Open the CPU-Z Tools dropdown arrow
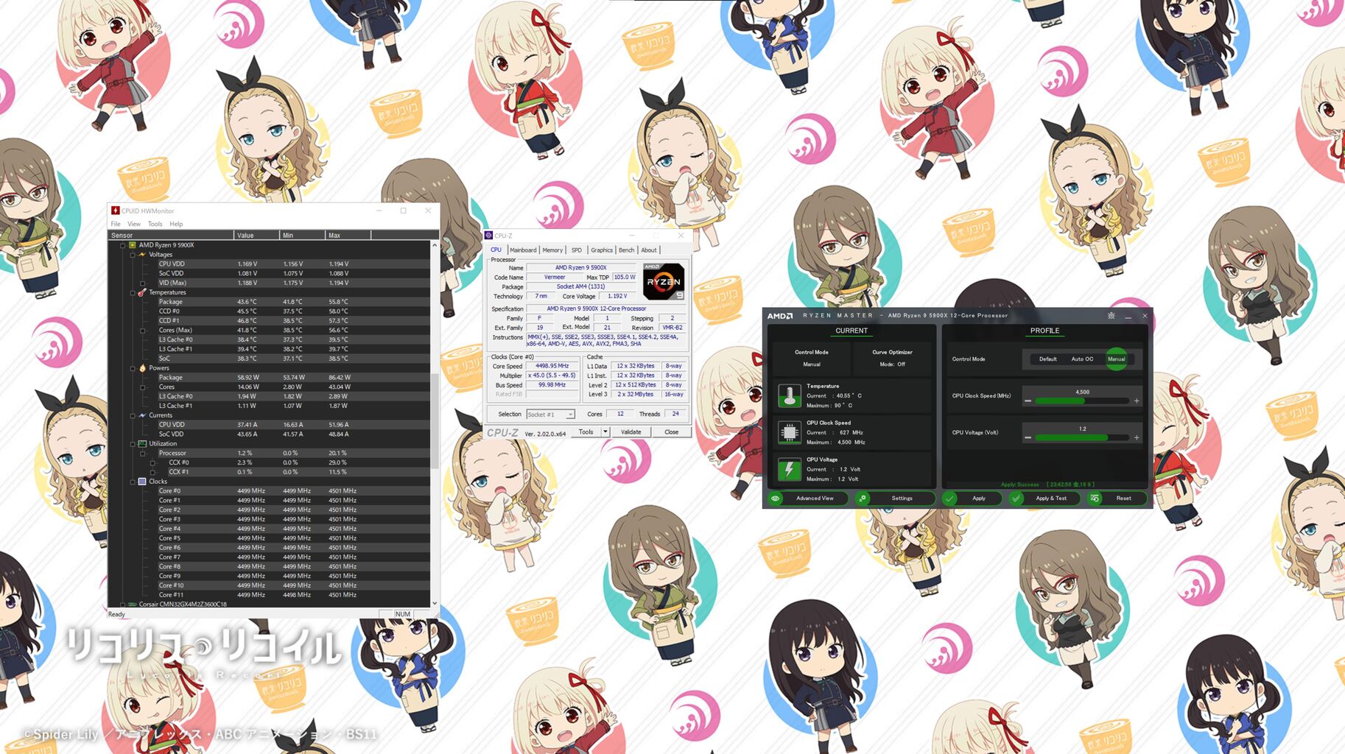Screen dimensions: 1345x754 point(605,432)
